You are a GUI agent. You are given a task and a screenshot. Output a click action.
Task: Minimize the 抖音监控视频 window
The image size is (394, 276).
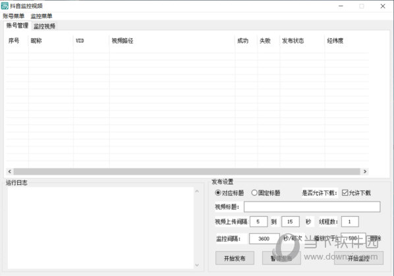341,6
